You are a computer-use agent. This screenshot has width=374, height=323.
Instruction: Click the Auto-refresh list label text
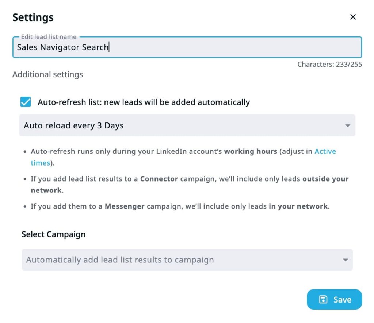coord(144,102)
